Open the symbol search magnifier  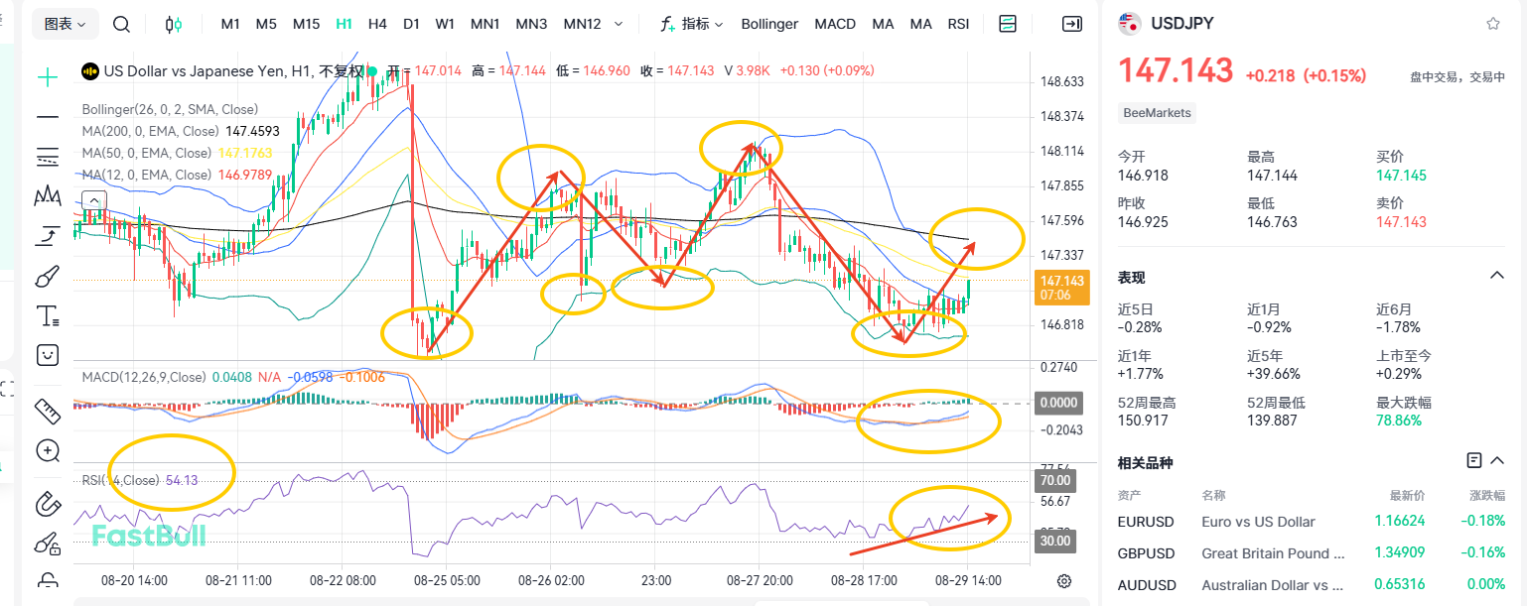(x=121, y=24)
